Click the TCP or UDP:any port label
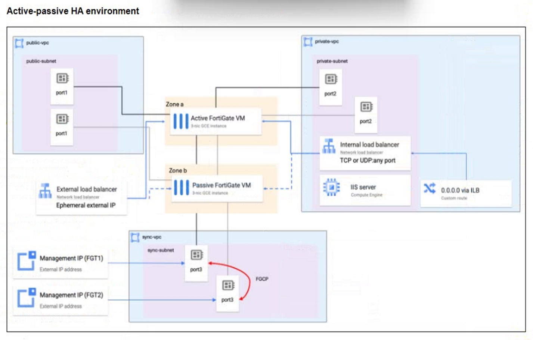Image resolution: width=533 pixels, height=340 pixels. 368,161
